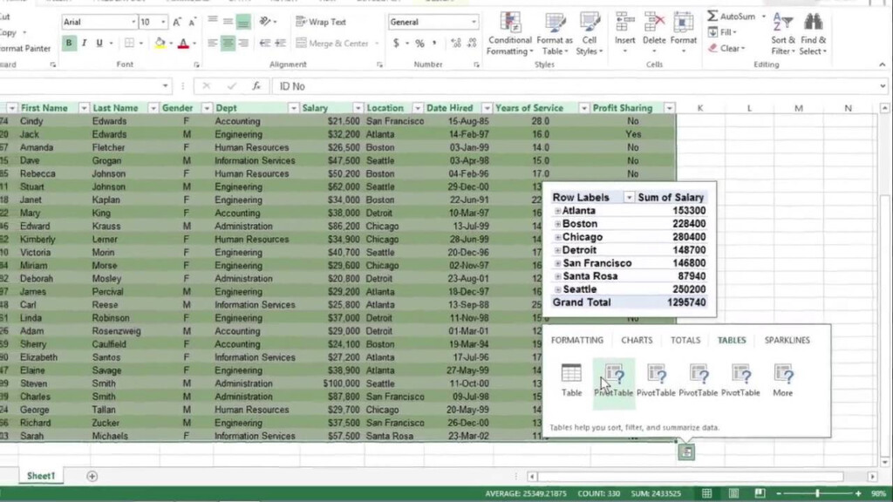Screen dimensions: 893x502
Task: Increase font size with the large A icon
Action: coord(177,22)
